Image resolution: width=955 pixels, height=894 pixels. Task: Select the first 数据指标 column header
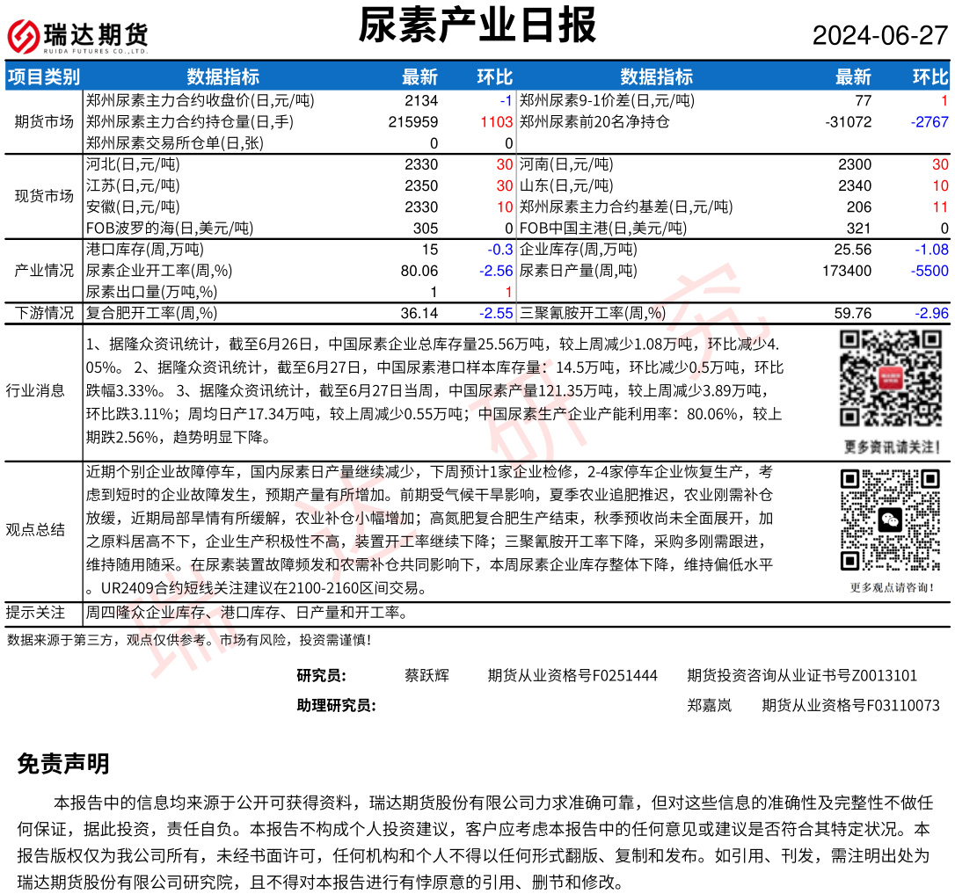point(222,76)
